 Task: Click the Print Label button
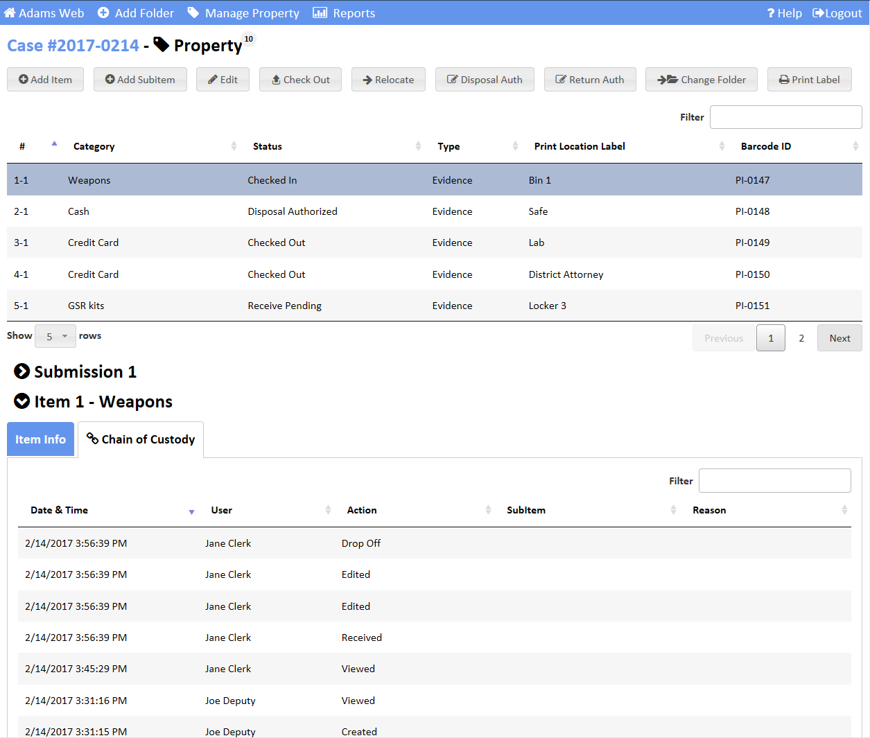tap(809, 80)
